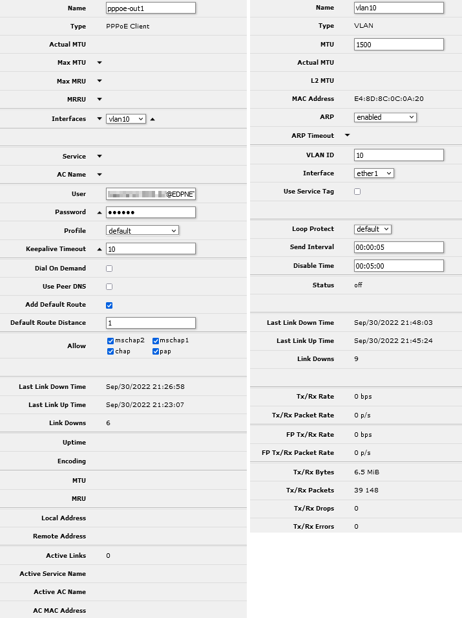Uncheck the mschap2 allow option
The image size is (462, 618).
[x=110, y=340]
